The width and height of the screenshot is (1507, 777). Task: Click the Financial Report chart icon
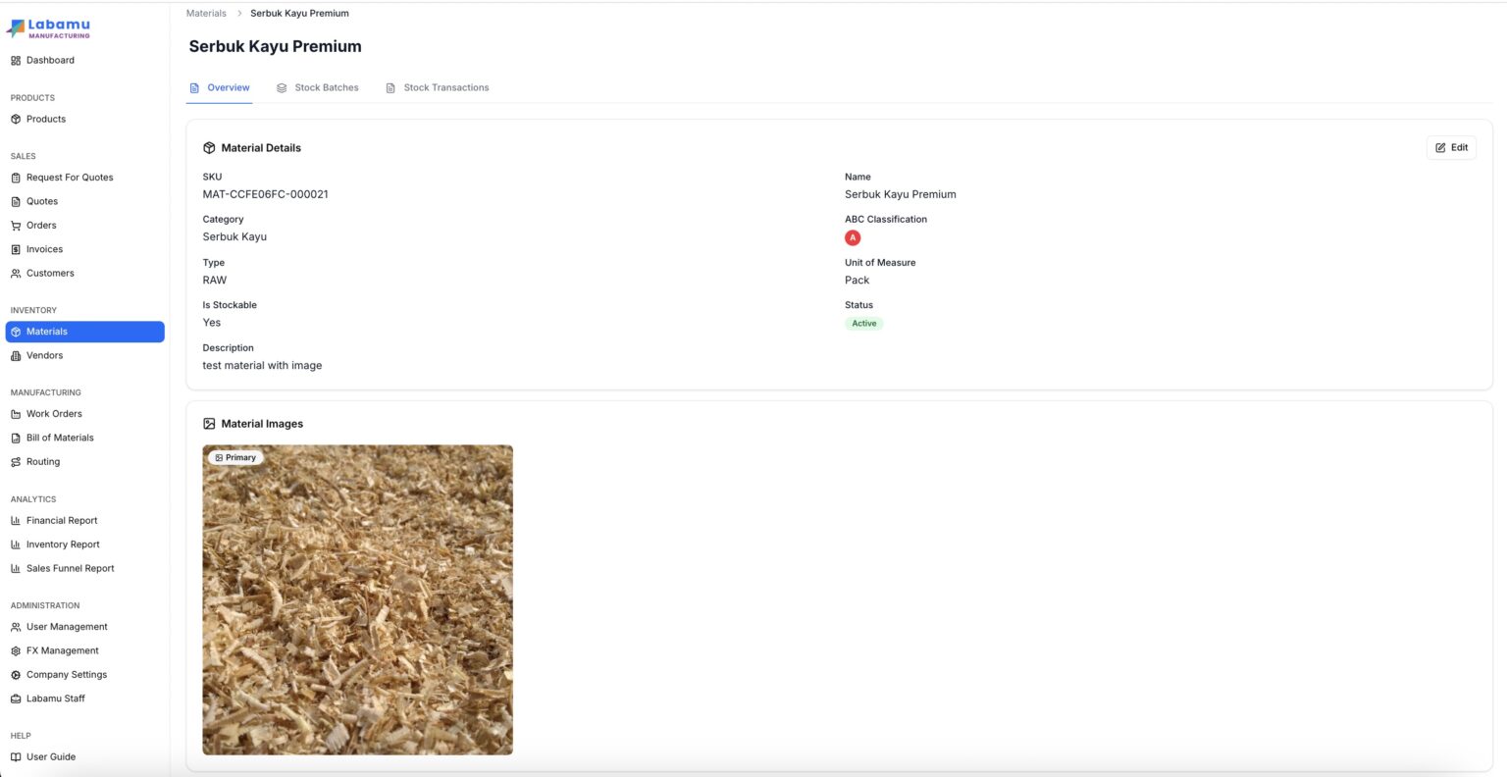click(16, 521)
